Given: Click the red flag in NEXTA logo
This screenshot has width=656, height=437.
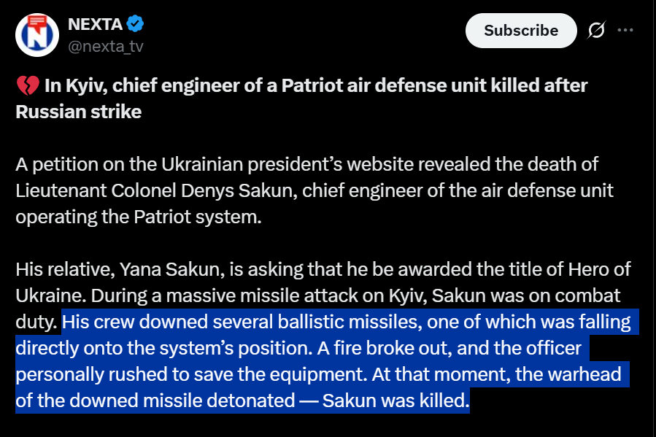Looking at the screenshot, I should [x=38, y=20].
